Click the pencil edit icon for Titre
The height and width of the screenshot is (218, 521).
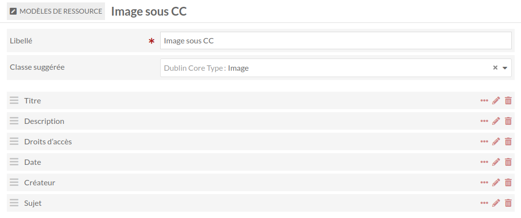pyautogui.click(x=496, y=100)
